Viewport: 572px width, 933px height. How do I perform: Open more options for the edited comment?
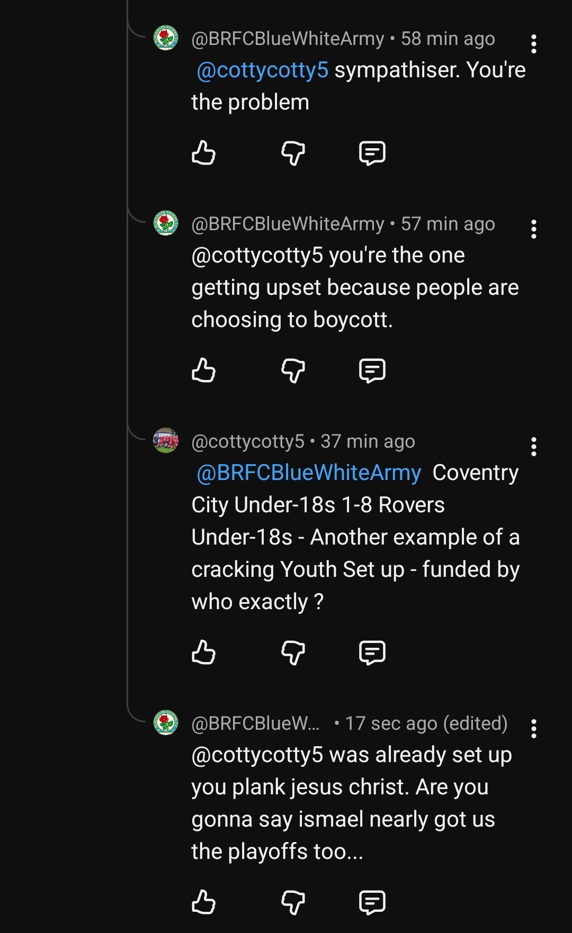pos(534,729)
